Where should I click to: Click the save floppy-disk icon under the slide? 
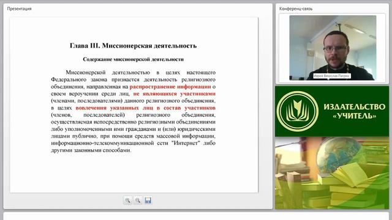coord(148,200)
